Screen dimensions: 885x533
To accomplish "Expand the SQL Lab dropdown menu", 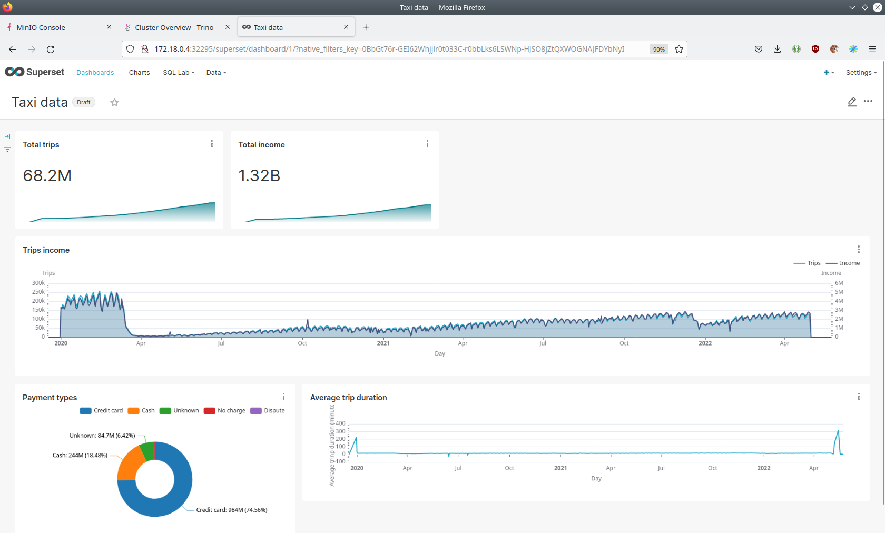I will coord(179,73).
